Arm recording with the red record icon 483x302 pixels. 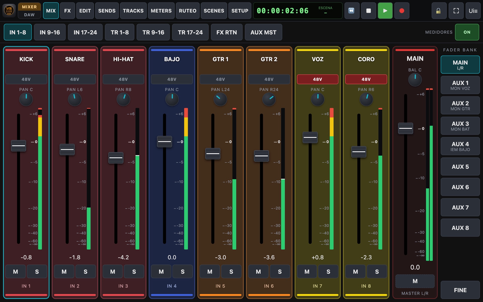click(402, 11)
